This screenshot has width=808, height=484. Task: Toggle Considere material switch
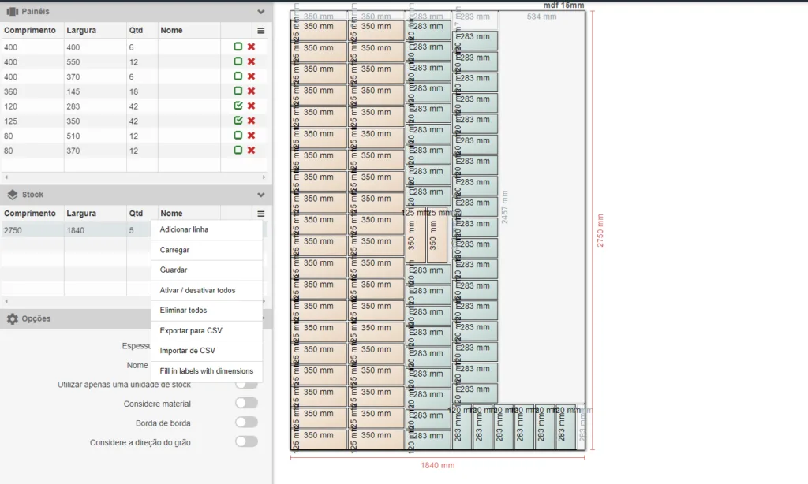246,404
